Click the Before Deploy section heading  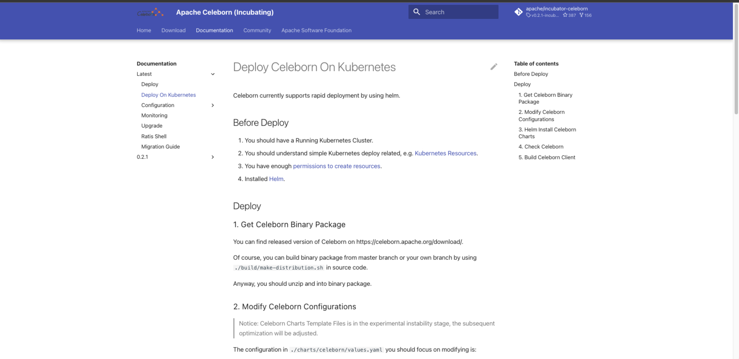pyautogui.click(x=261, y=123)
